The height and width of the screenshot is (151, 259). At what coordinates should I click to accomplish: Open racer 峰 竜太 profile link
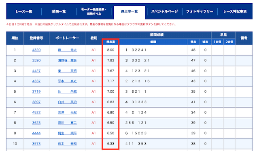[67, 50]
